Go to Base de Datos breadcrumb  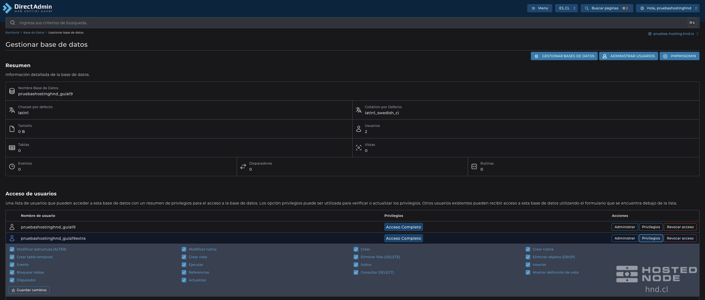click(34, 33)
